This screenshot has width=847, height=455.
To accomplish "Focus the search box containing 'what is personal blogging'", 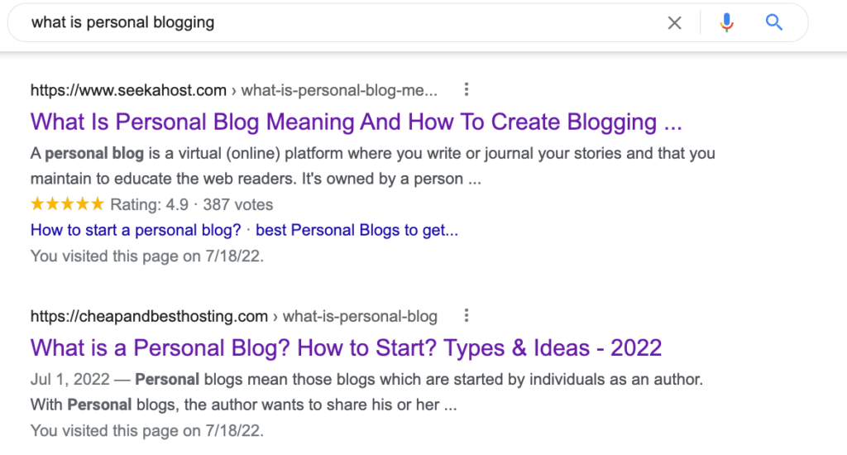I will [x=331, y=23].
